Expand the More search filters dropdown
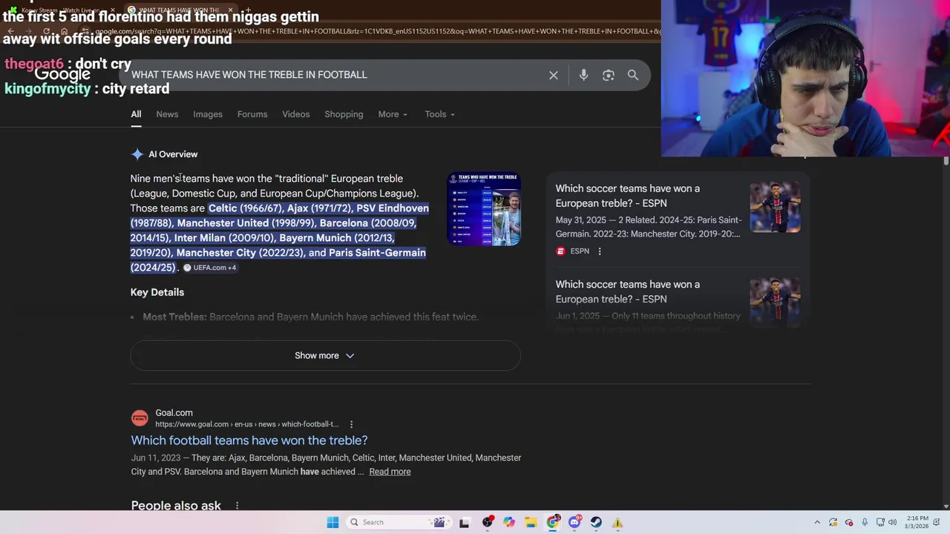Viewport: 950px width, 534px height. [x=393, y=114]
